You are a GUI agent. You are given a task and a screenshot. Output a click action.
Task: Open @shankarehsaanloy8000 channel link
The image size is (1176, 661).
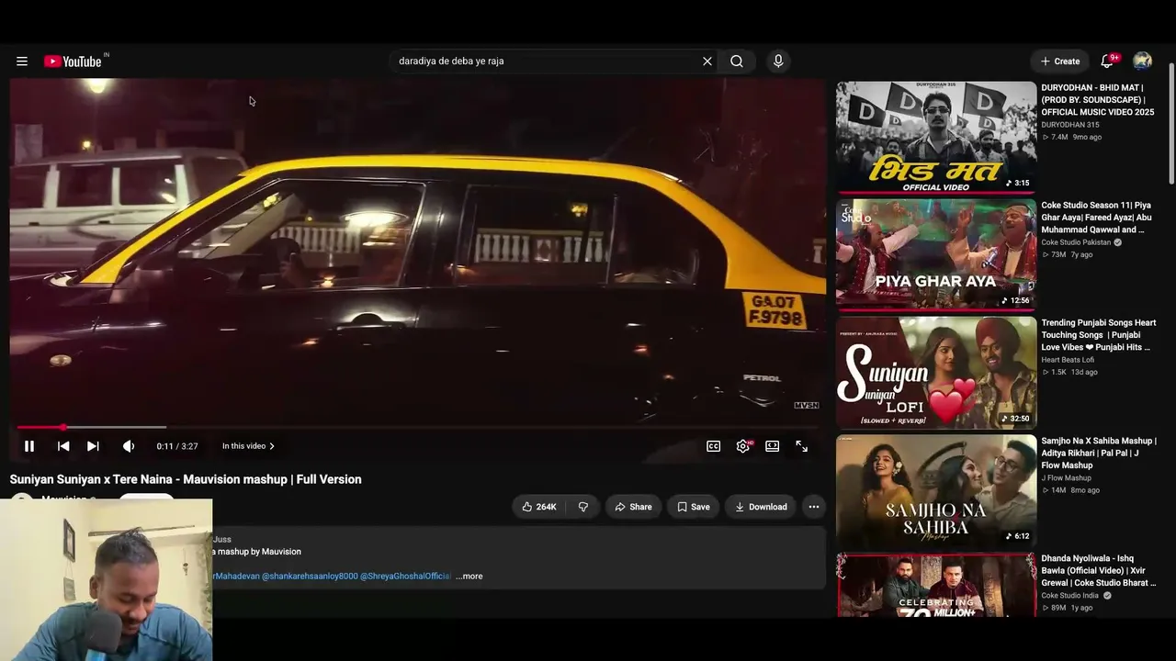coord(310,577)
